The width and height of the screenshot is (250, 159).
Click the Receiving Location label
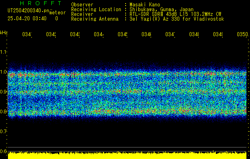[96, 10]
